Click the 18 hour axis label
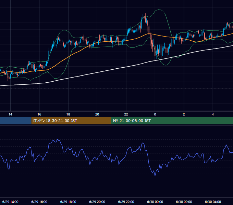This screenshot has height=205, width=233. coord(68,114)
